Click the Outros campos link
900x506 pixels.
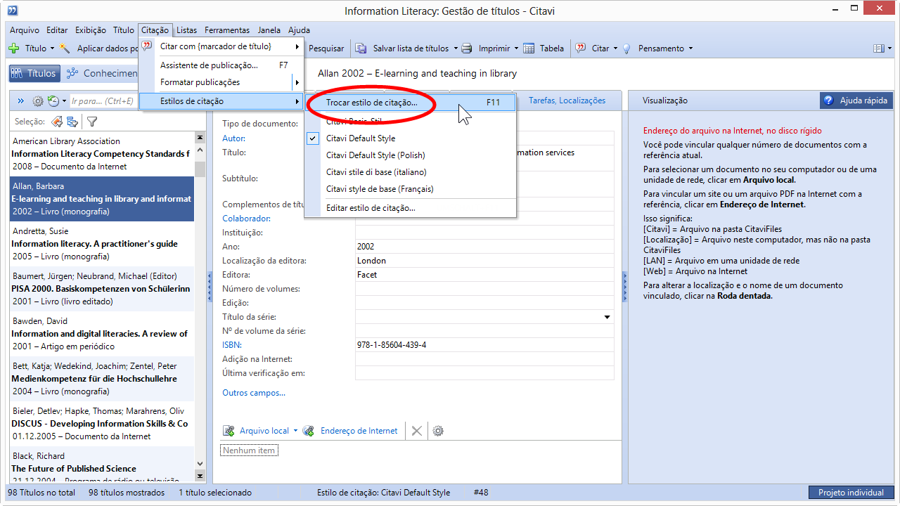(x=254, y=393)
